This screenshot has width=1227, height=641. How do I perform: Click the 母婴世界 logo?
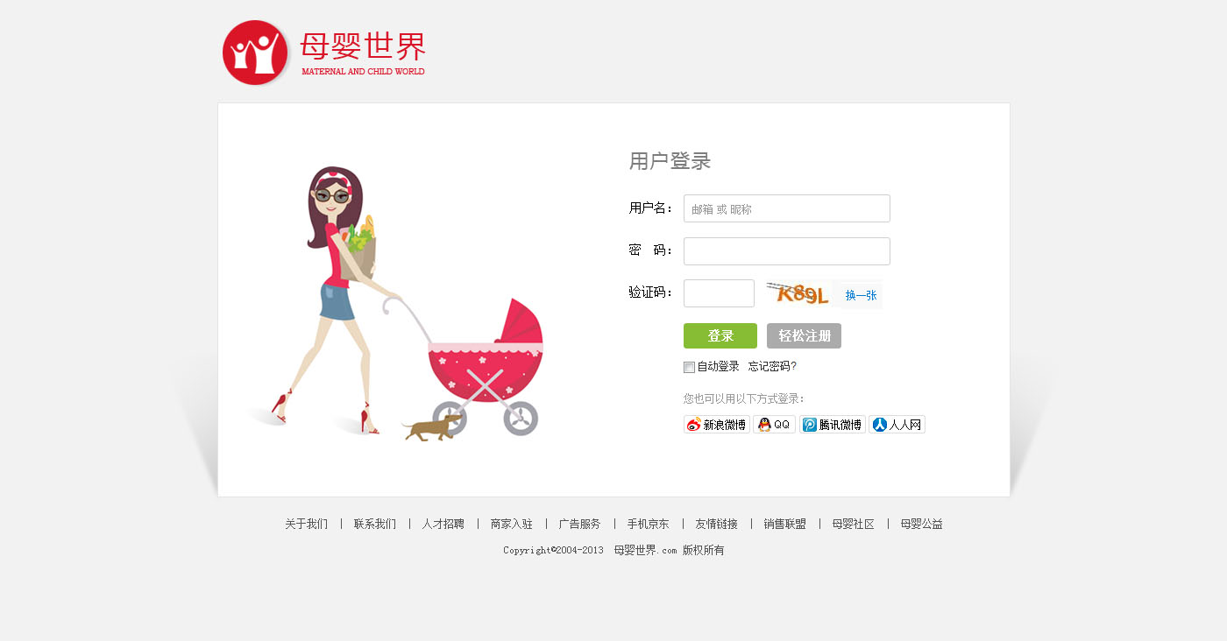pyautogui.click(x=323, y=53)
